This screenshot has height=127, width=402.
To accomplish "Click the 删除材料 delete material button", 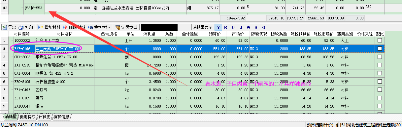I will pyautogui.click(x=74, y=27).
